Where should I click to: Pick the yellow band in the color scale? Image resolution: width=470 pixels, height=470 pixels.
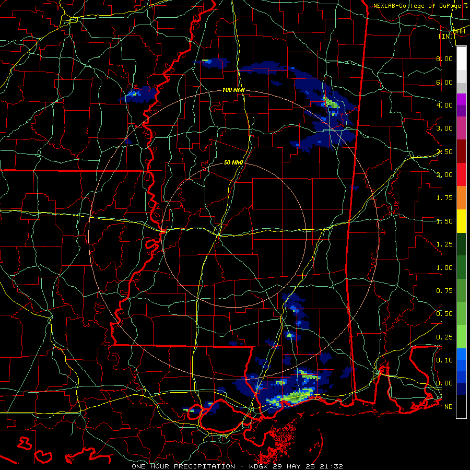point(461,221)
